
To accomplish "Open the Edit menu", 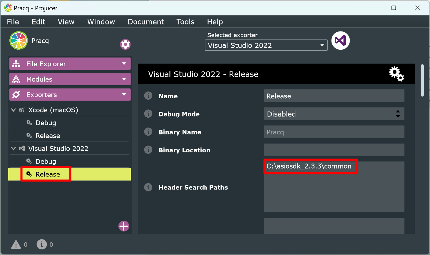I will 38,22.
